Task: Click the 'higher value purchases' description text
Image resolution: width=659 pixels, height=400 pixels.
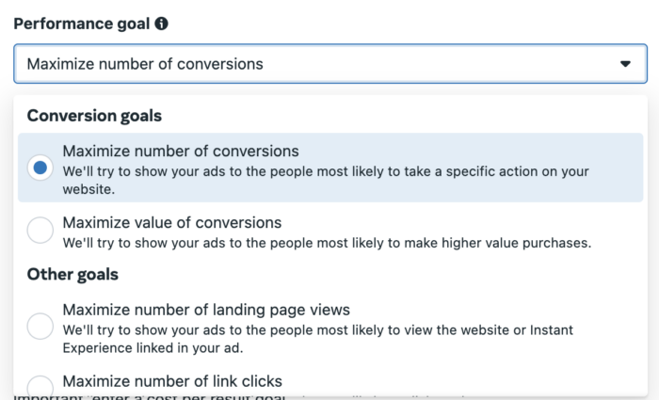Action: coord(327,243)
